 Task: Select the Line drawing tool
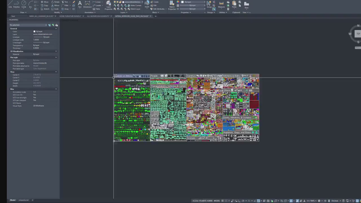click(10, 4)
